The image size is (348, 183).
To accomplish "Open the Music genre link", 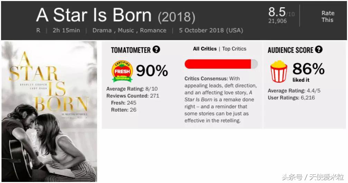I will point(126,30).
